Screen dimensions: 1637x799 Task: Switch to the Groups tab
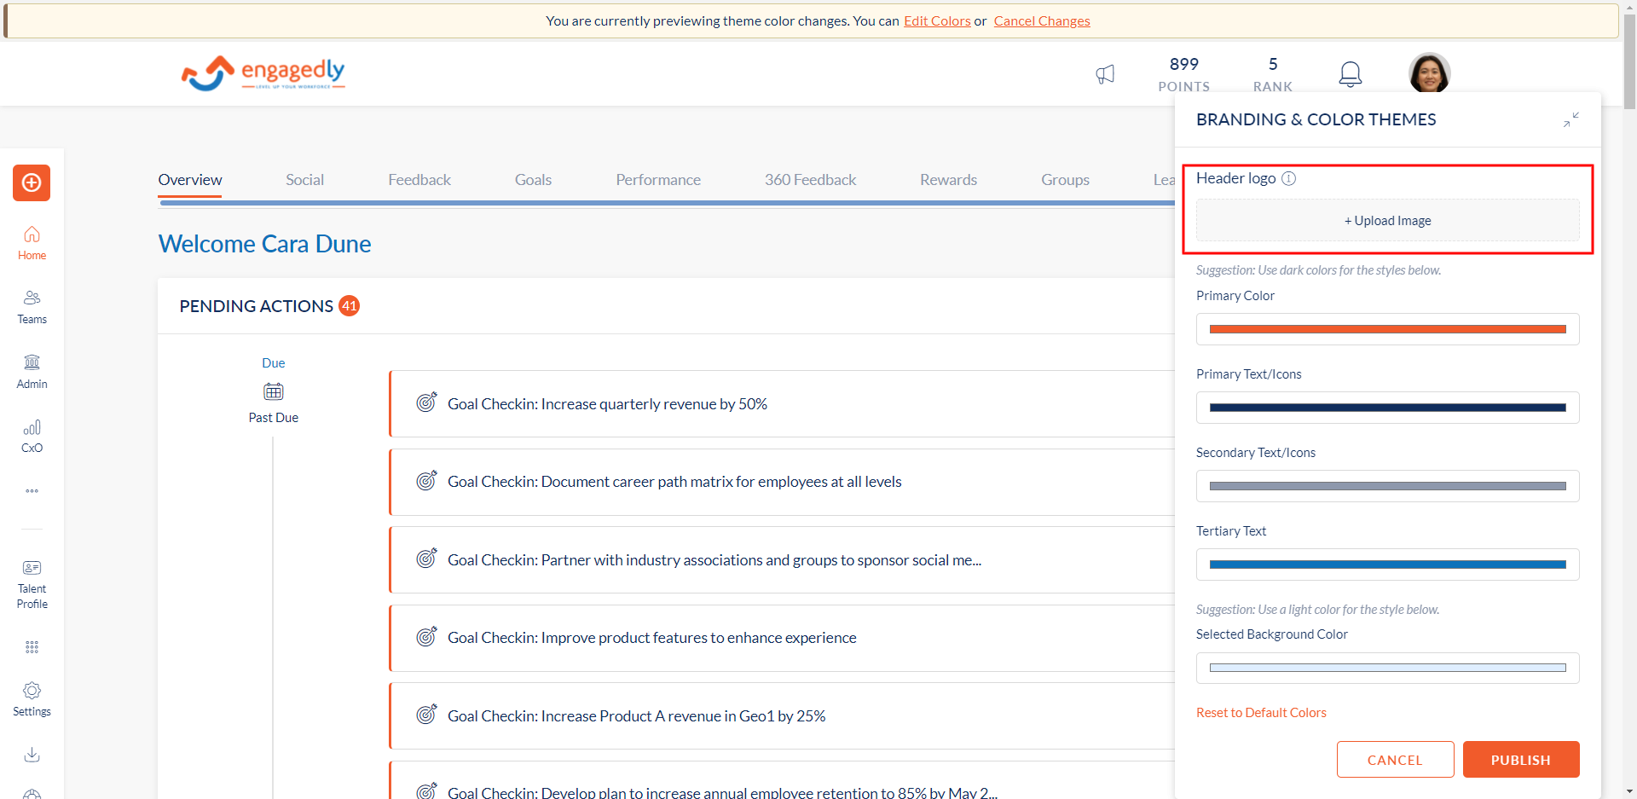(x=1065, y=180)
